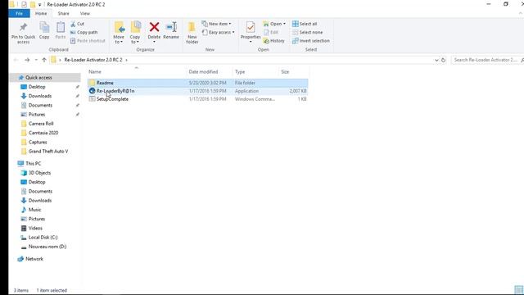Screen dimensions: 524x295
Task: Switch to details view in status bar
Action: click(518, 289)
